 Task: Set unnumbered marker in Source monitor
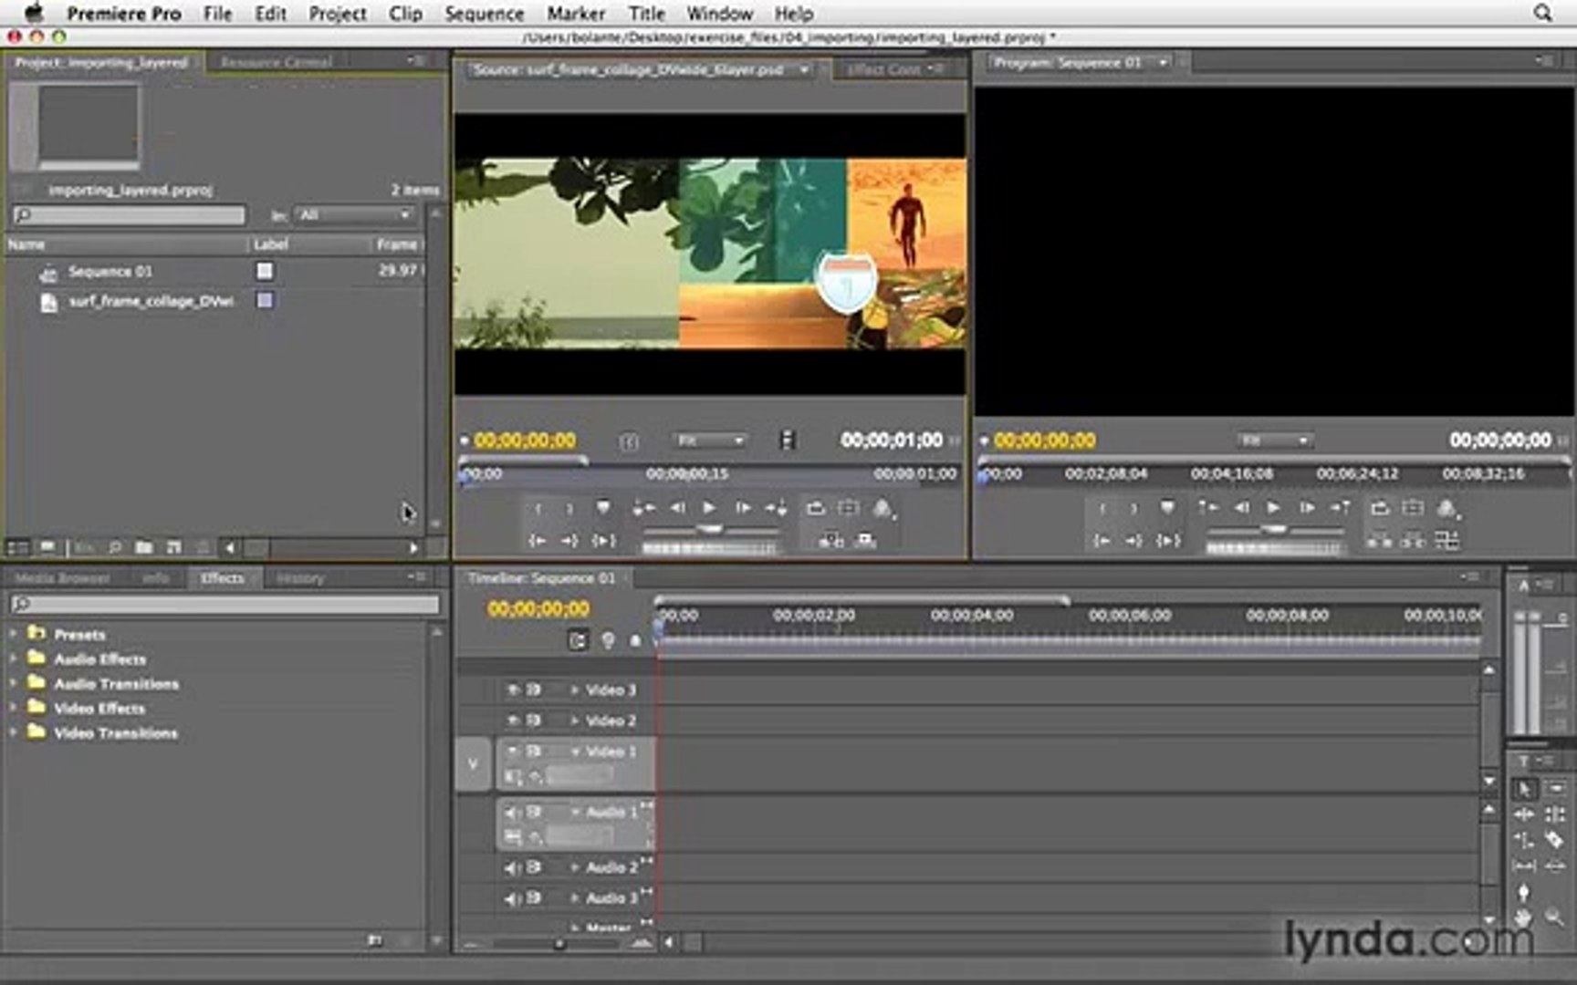[602, 508]
